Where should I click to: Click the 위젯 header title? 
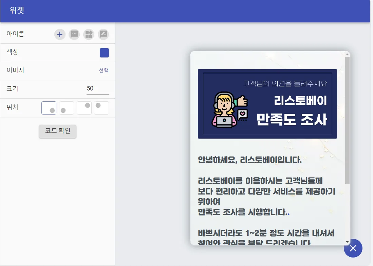(17, 11)
